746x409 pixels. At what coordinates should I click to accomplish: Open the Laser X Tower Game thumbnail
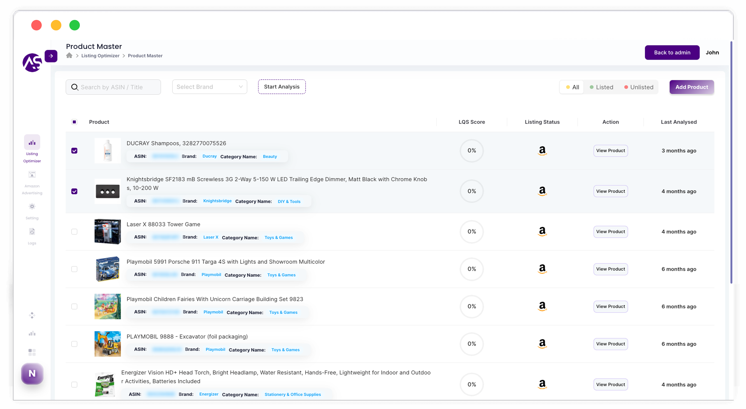[107, 232]
